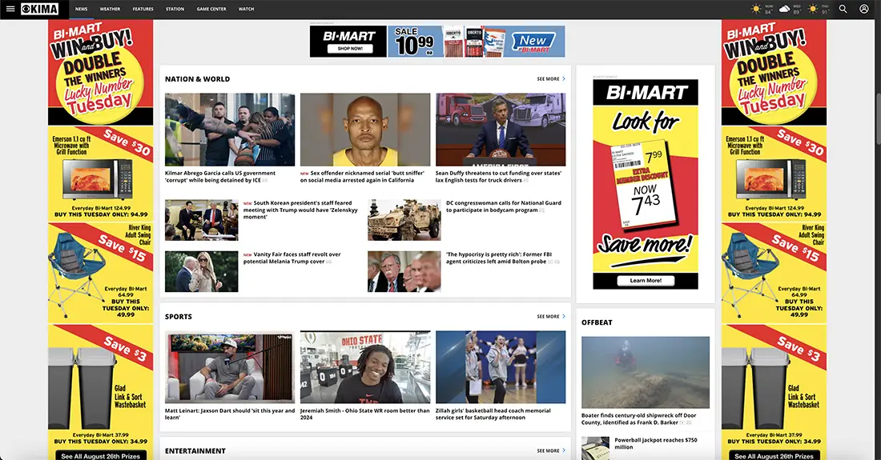This screenshot has width=881, height=460.
Task: Read South Korean president's staff headline
Action: coord(300,210)
